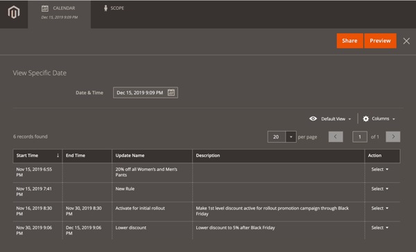Click the 'View Specific Date' heading
The image size is (416, 252).
pos(40,73)
